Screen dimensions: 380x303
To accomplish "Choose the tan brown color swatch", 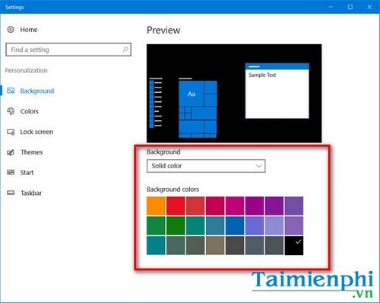I will click(215, 245).
